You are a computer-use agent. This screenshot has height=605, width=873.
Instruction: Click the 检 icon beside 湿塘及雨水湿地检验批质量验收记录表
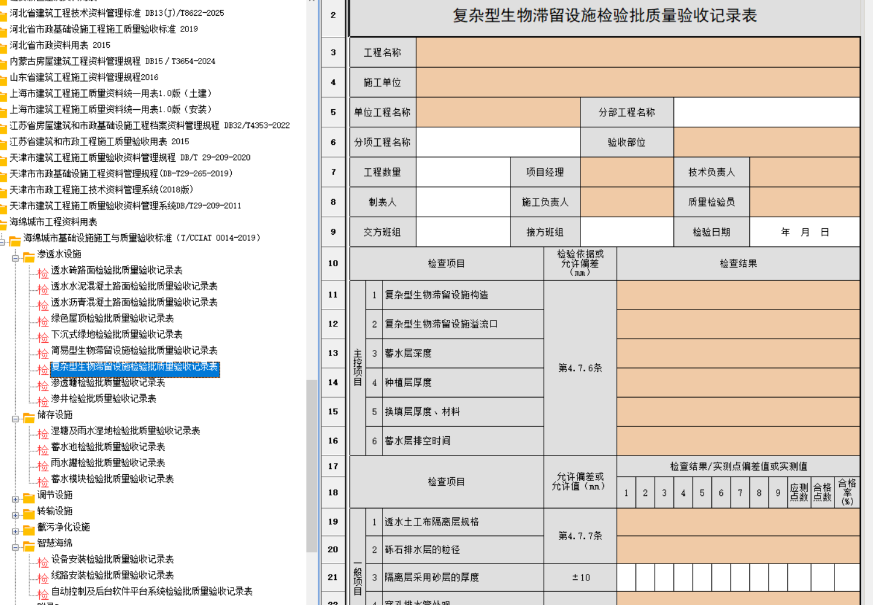(x=43, y=433)
